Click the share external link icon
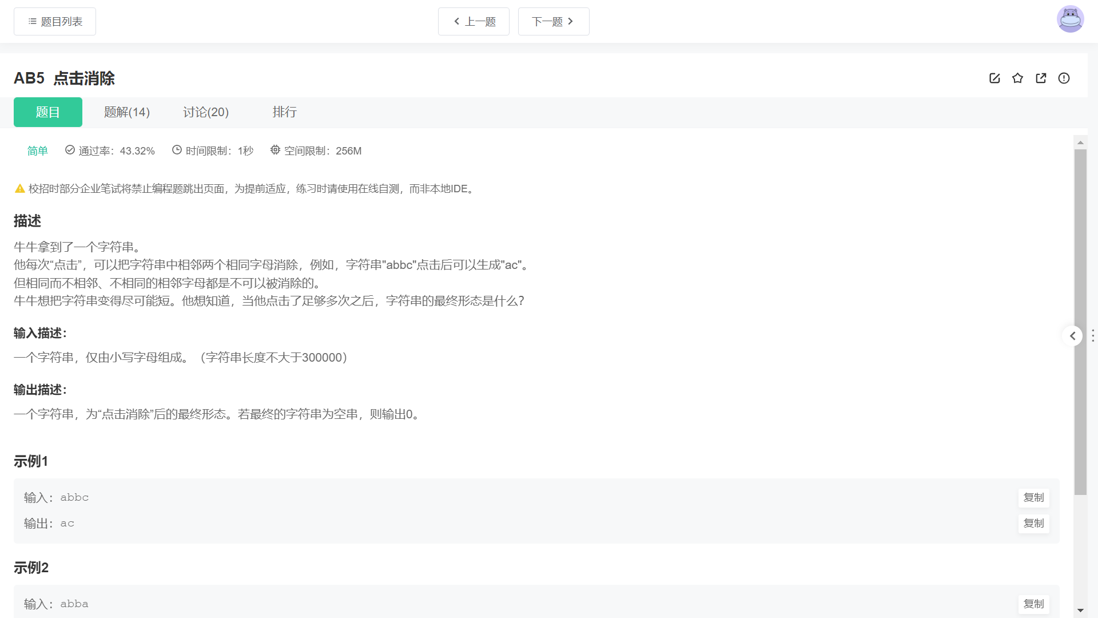This screenshot has width=1098, height=618. pos(1041,78)
